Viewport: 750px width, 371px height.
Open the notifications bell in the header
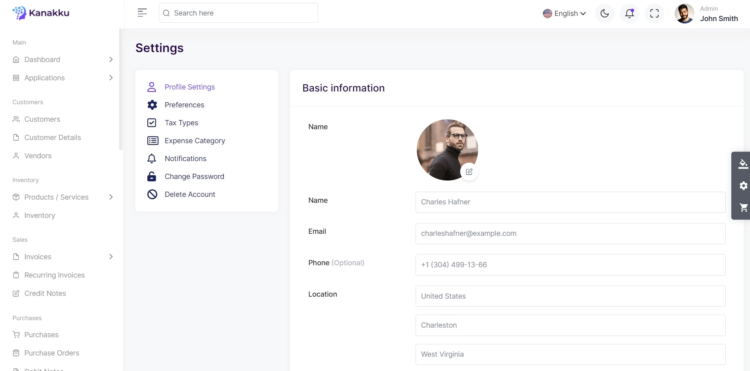pos(629,14)
